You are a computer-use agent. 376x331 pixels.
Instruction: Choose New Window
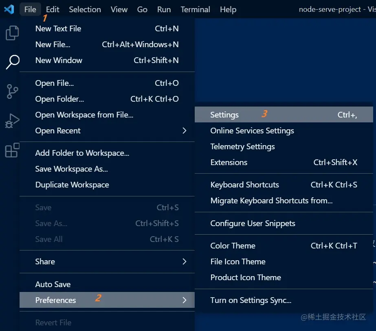[107, 60]
